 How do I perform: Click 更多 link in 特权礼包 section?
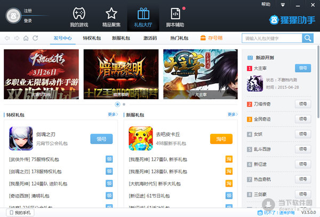click(113, 114)
